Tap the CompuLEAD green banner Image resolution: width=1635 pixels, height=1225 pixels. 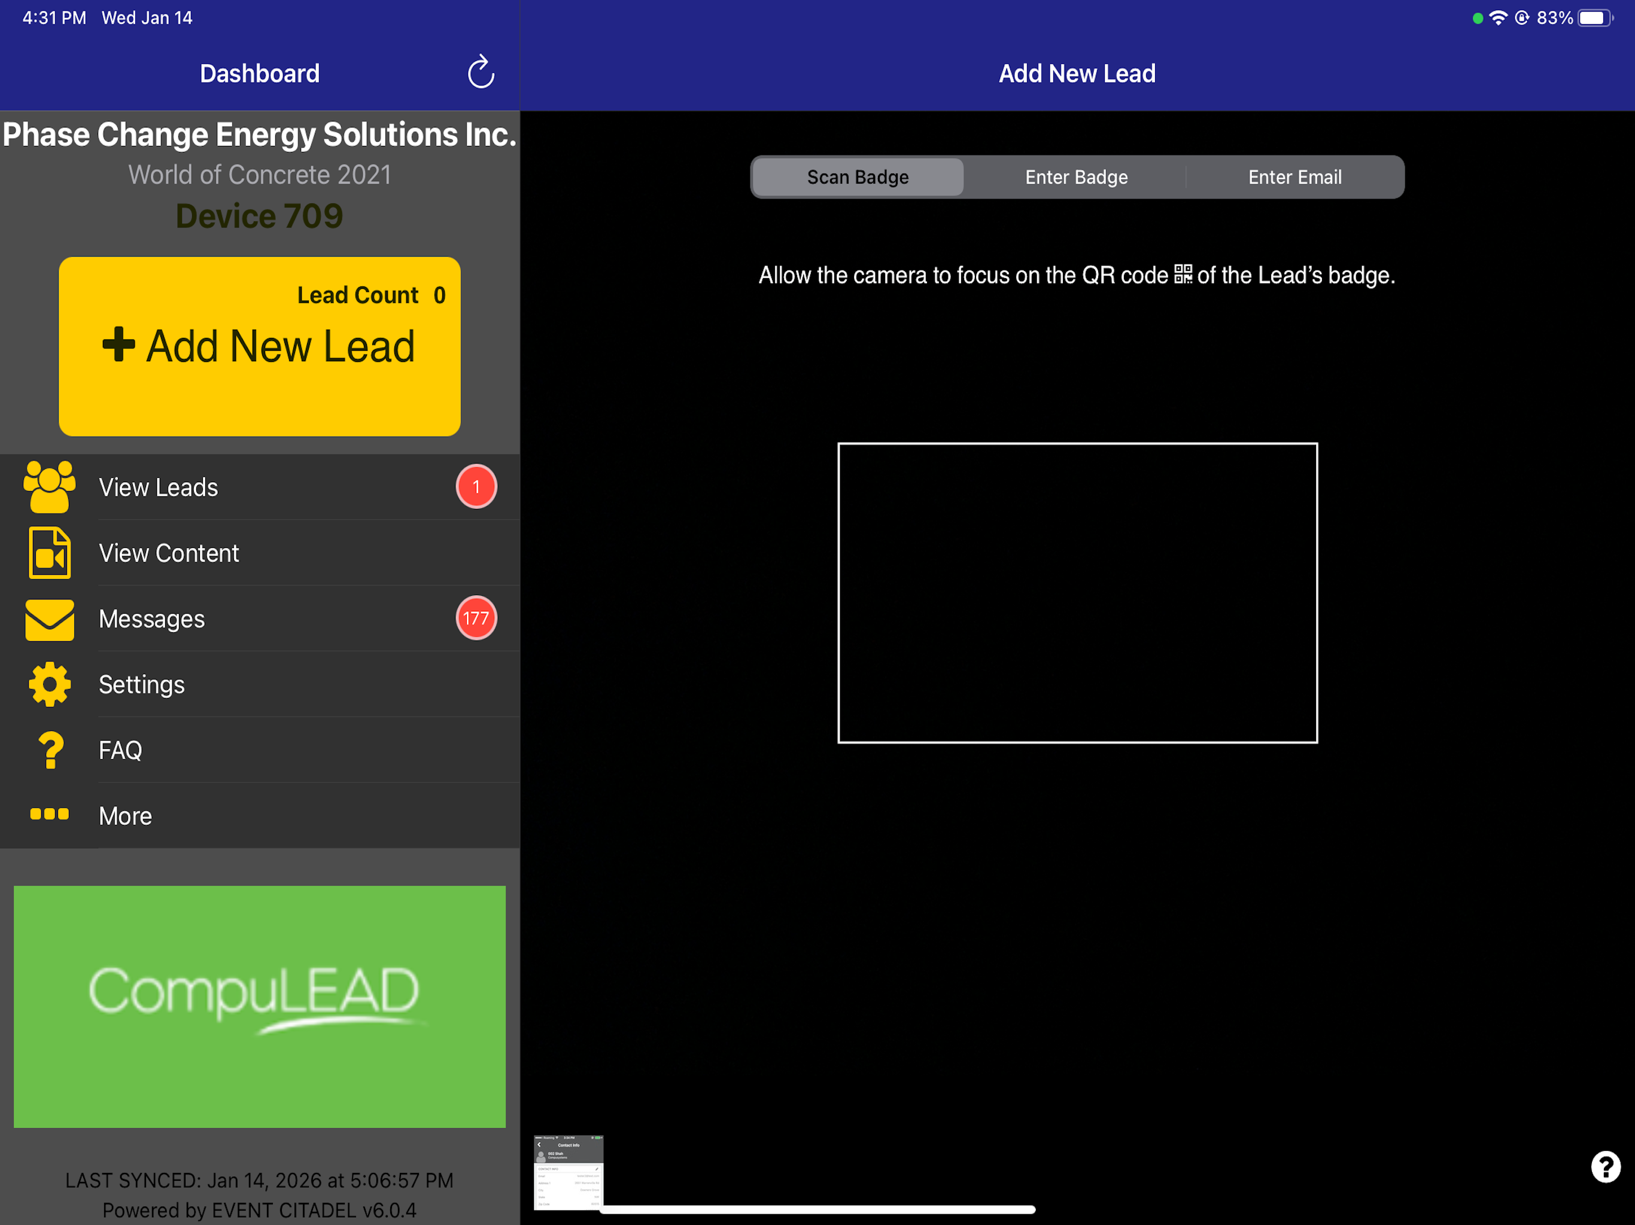click(260, 1006)
